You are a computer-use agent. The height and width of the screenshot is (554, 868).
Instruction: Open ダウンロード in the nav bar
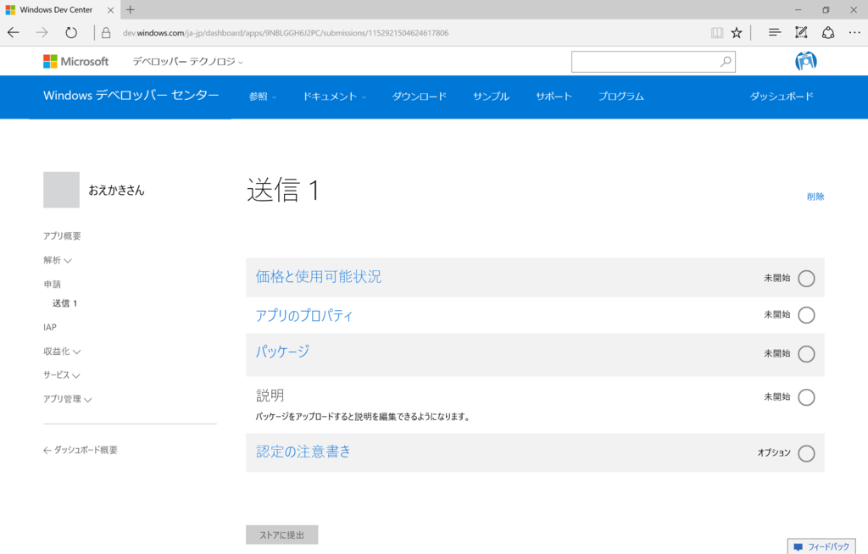pyautogui.click(x=419, y=97)
